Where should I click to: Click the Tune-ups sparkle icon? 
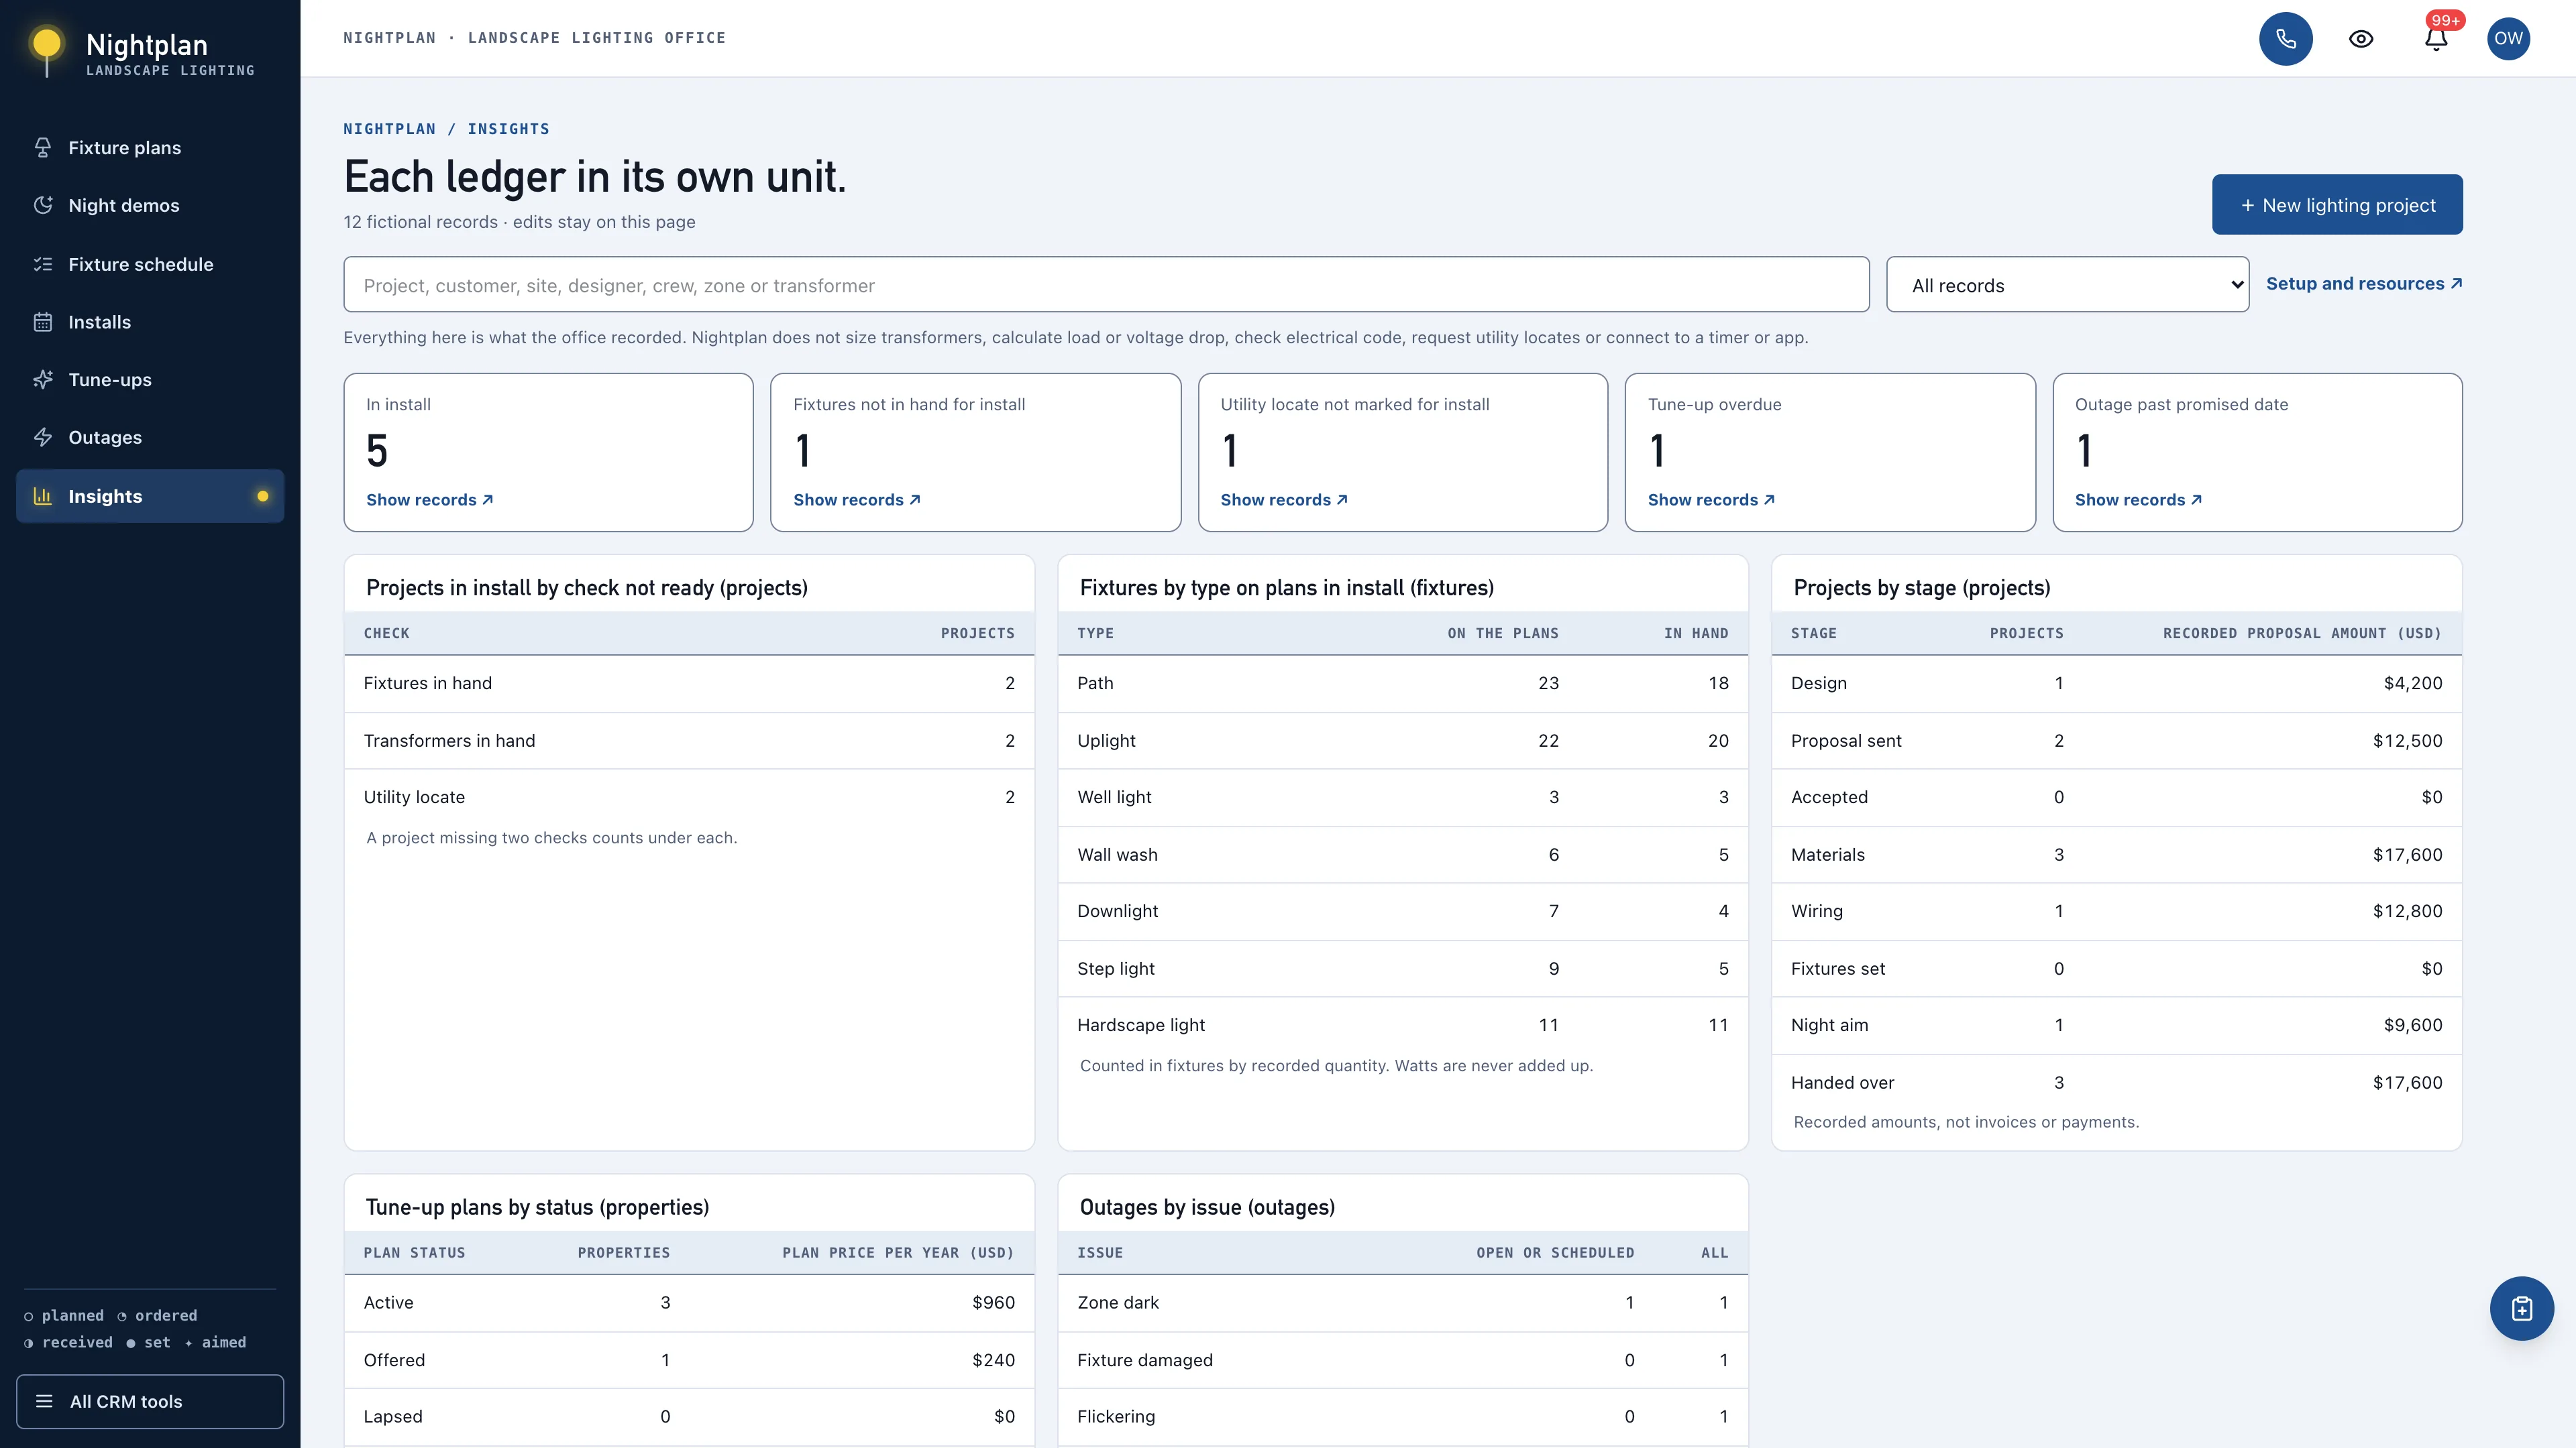coord(43,379)
